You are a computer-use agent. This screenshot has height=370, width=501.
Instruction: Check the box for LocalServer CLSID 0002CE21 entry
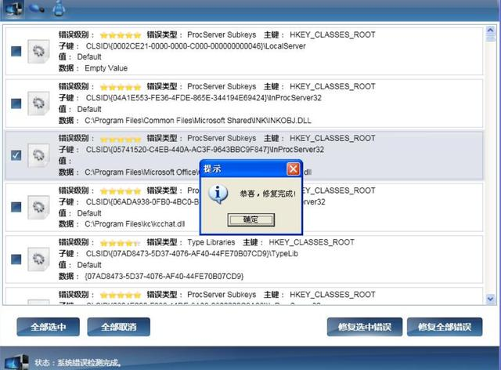coord(16,51)
